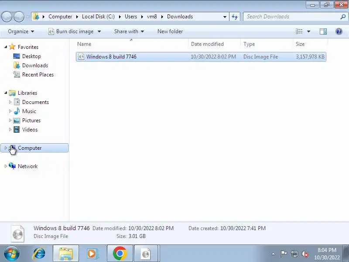Open Help with the question mark icon
Viewport: 349px width, 262px height.
point(339,31)
